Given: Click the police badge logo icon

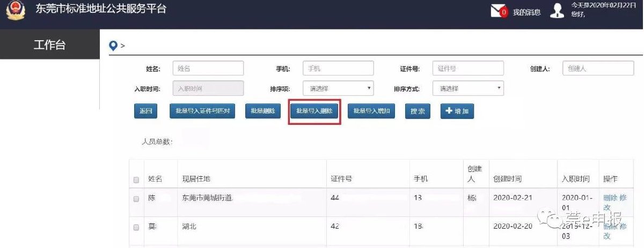Looking at the screenshot, I should (16, 11).
